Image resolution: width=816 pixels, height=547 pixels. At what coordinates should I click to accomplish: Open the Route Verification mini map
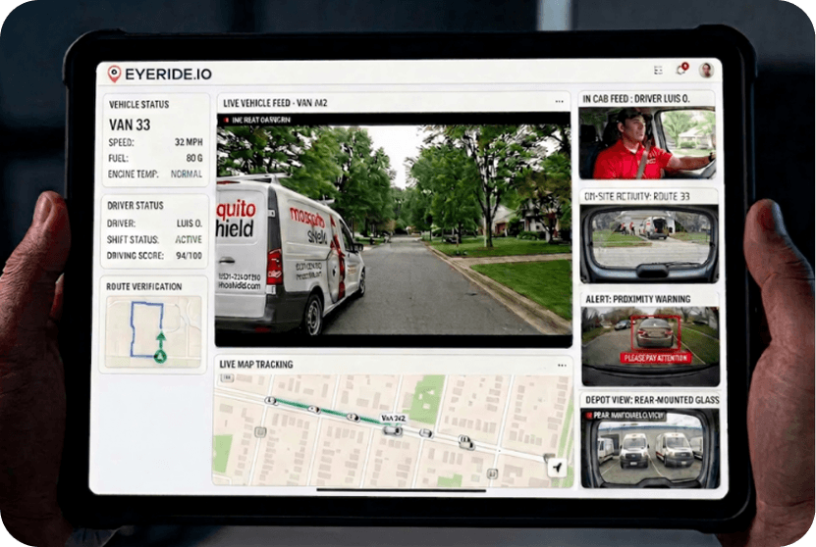click(153, 332)
